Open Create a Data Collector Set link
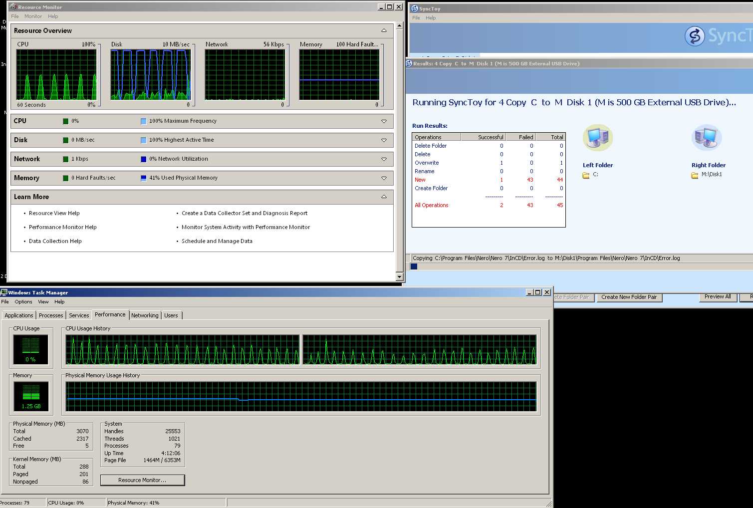Image resolution: width=753 pixels, height=508 pixels. (x=245, y=213)
